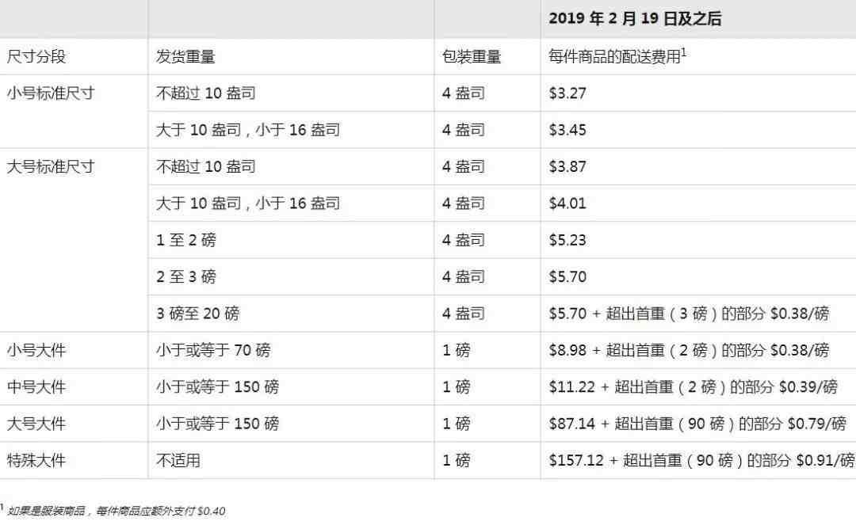Select the 特殊大件 row label
856x525 pixels.
pyautogui.click(x=36, y=460)
